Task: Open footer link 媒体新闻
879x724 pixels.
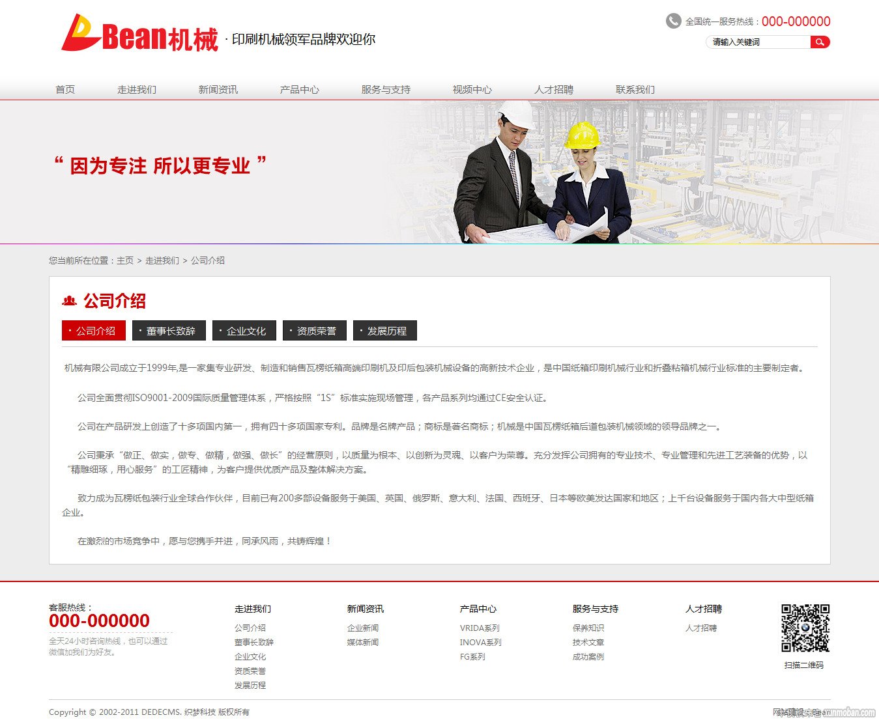Action: coord(363,643)
